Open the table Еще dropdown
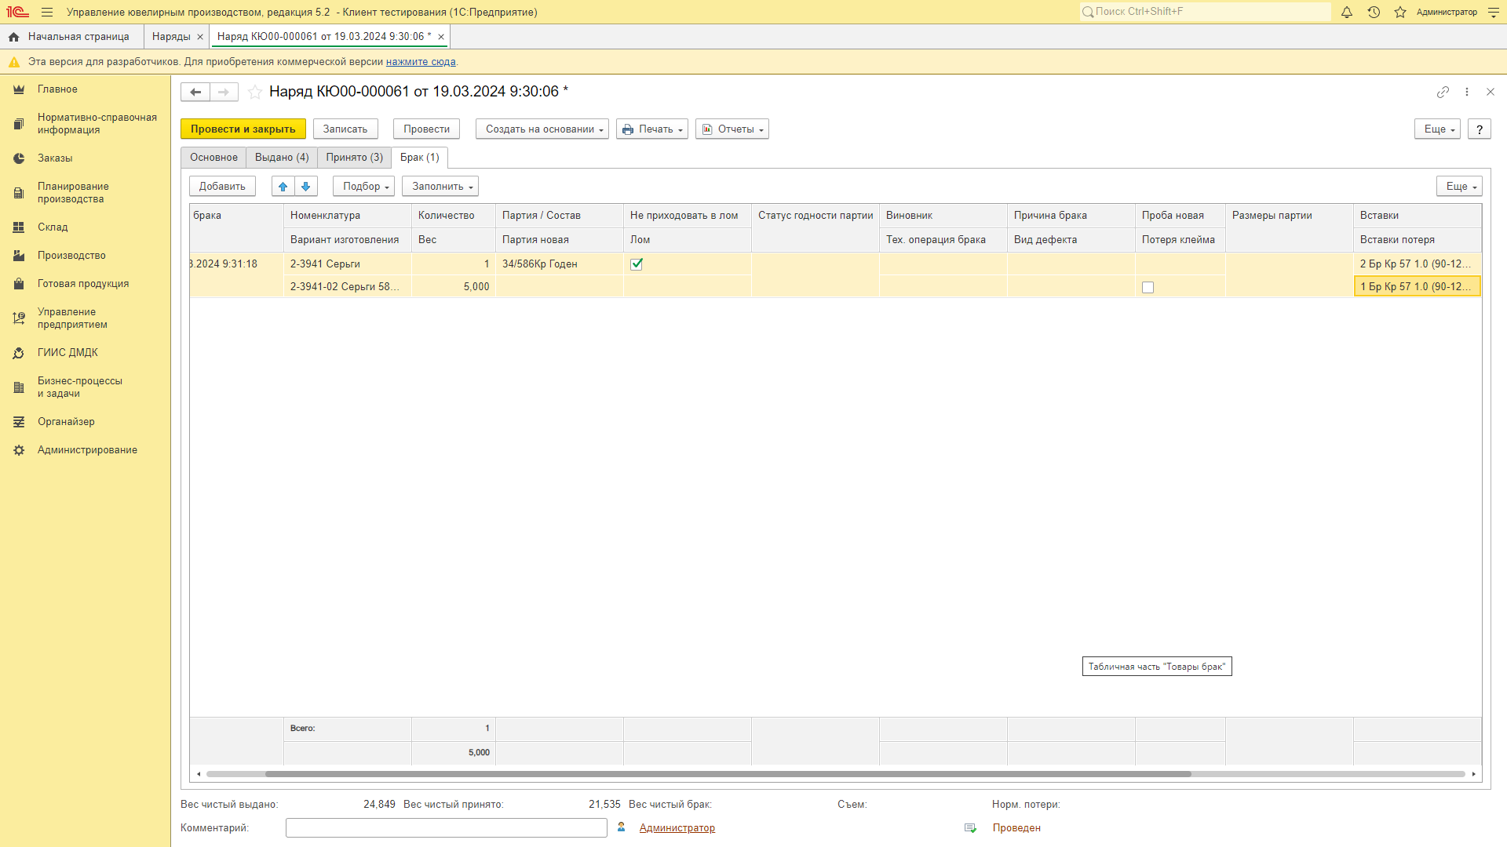Viewport: 1507px width, 847px height. tap(1459, 187)
